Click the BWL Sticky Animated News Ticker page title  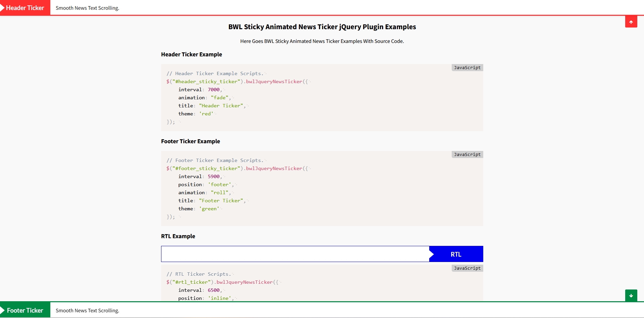[x=322, y=27]
